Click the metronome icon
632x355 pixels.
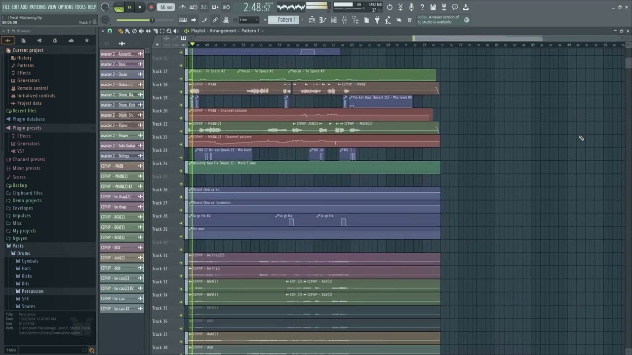click(183, 7)
